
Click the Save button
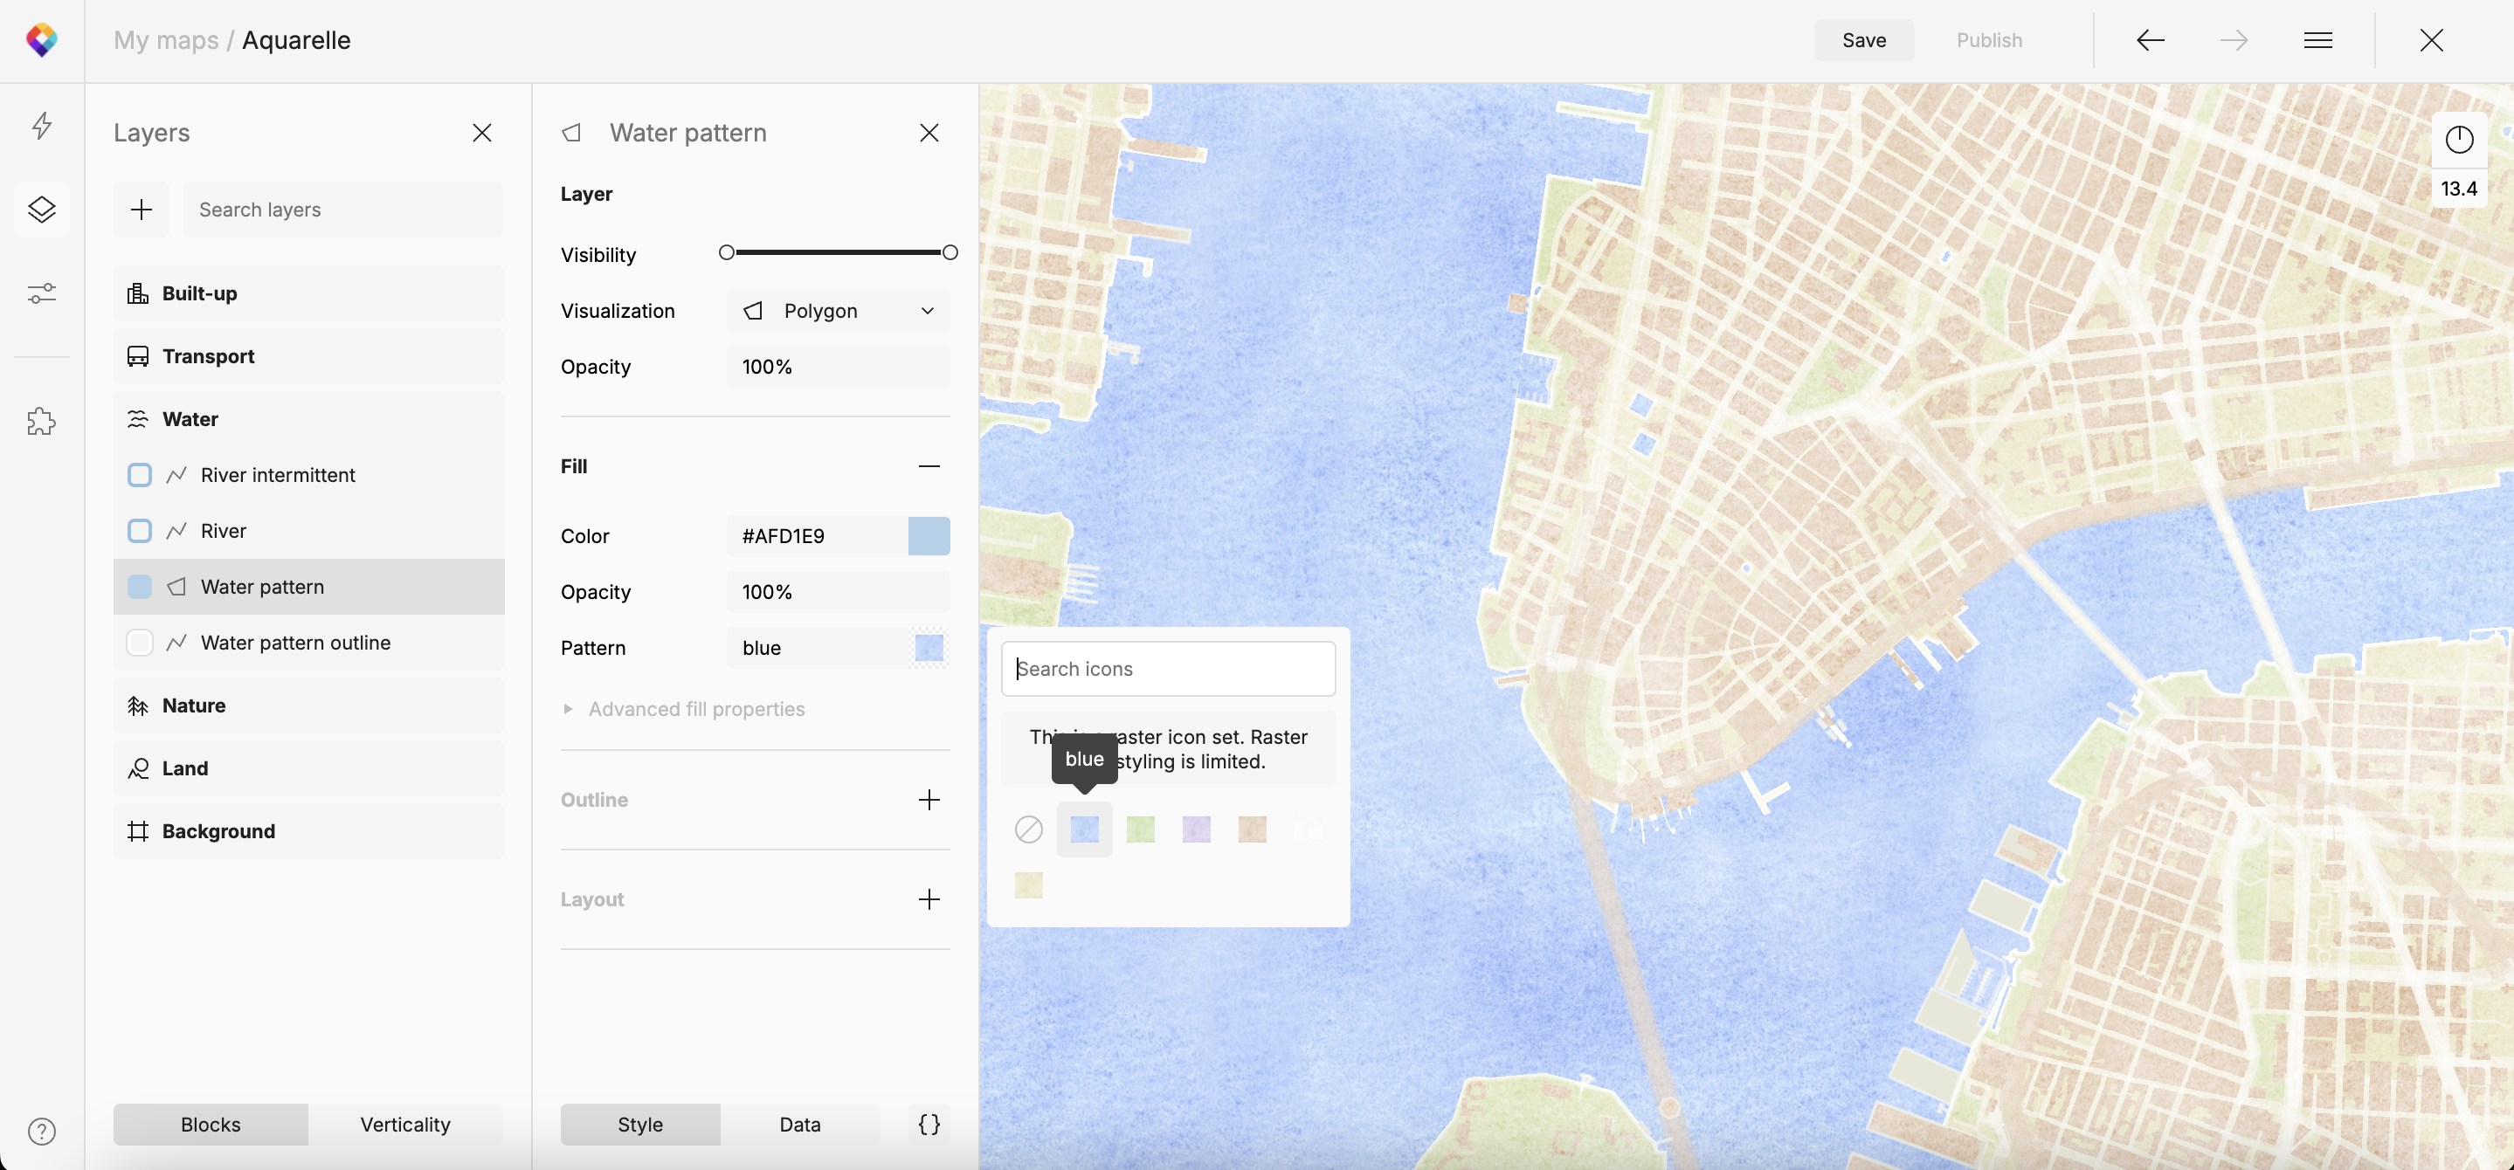(1863, 40)
